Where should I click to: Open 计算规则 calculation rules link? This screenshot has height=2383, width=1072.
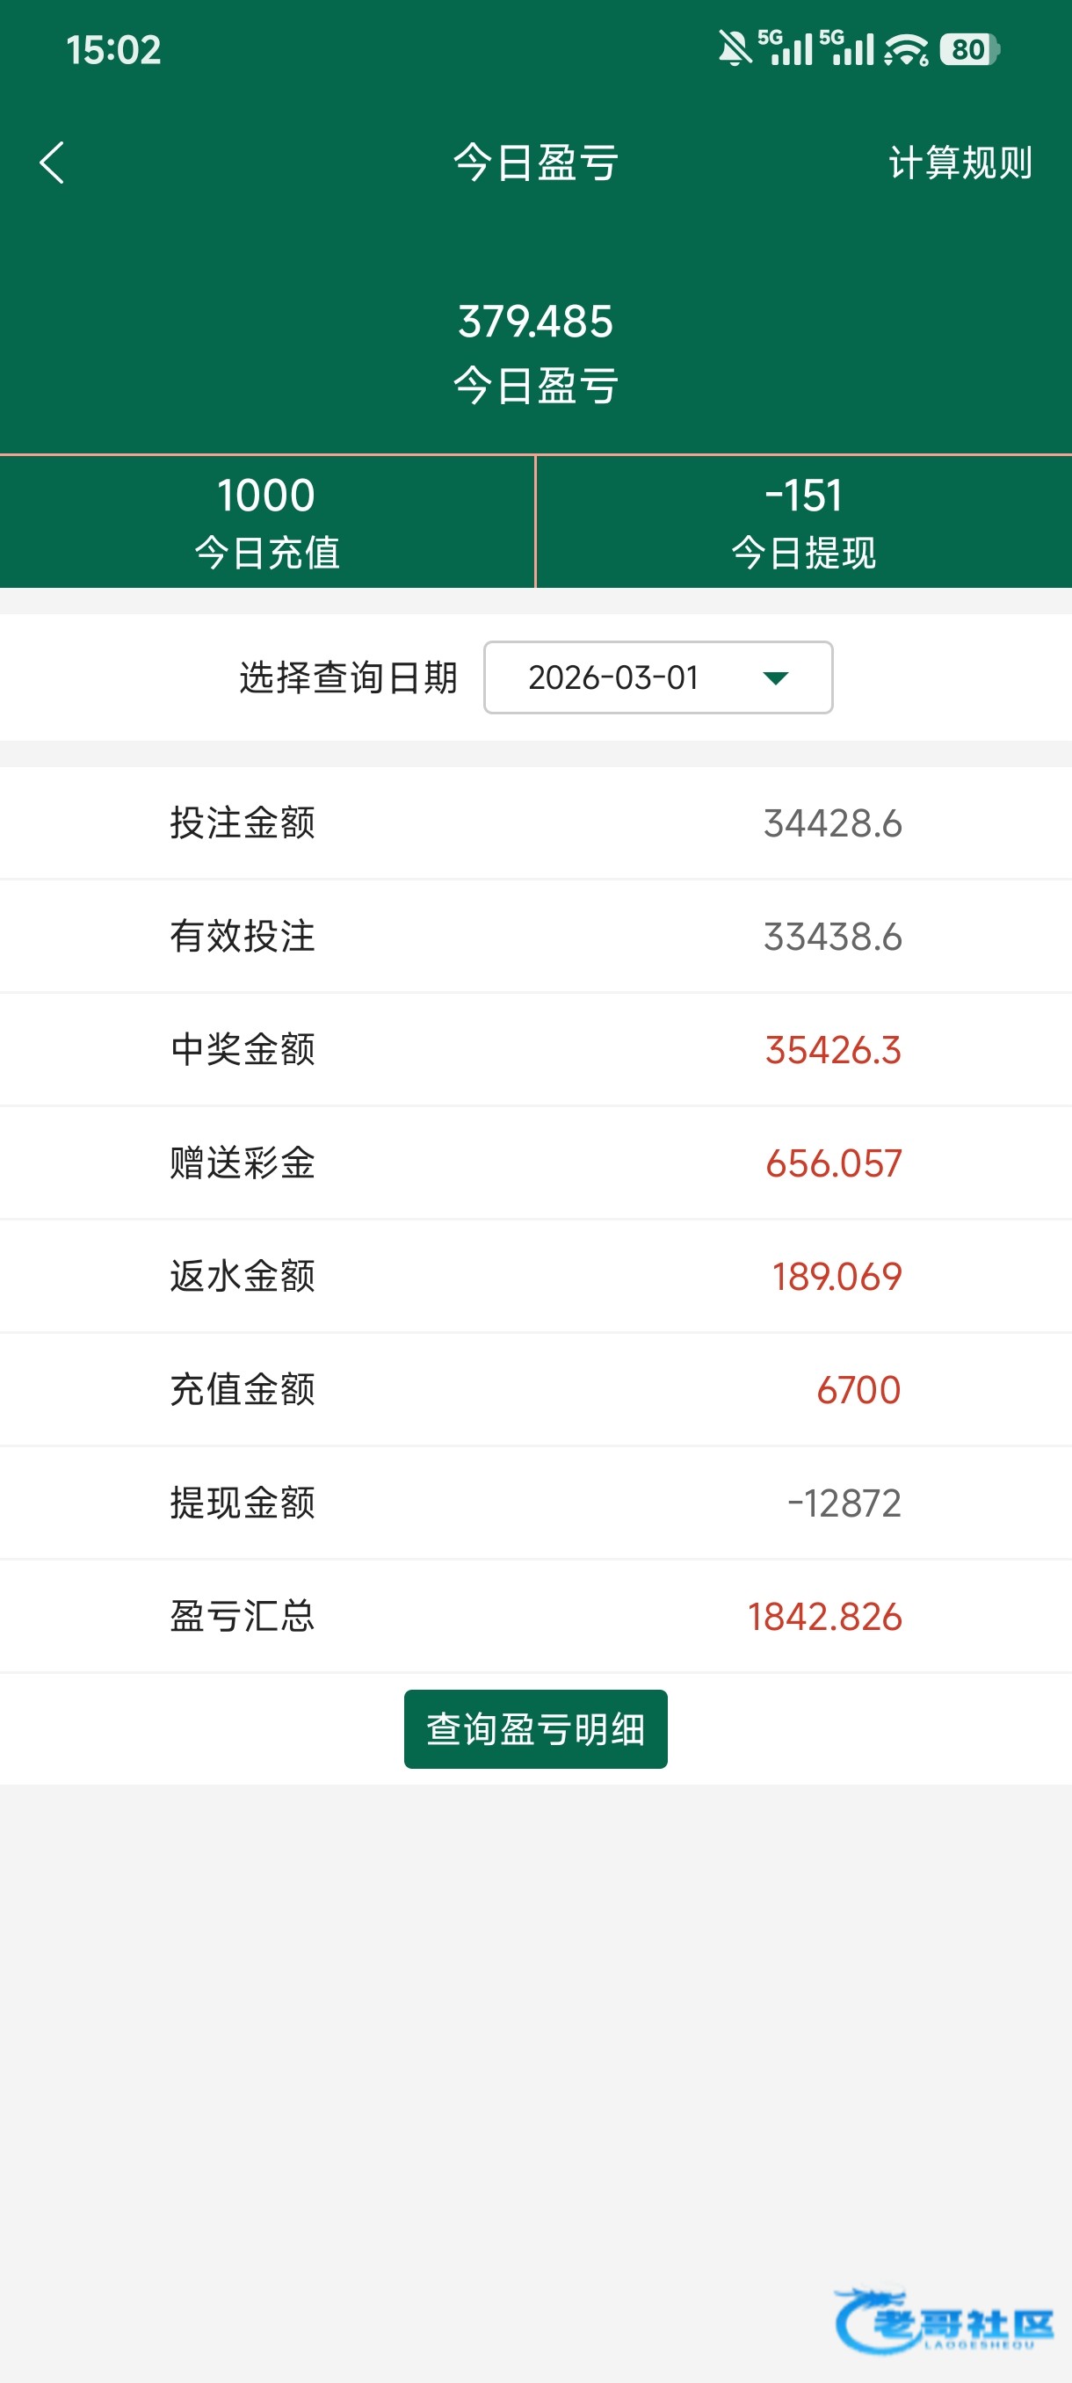(x=960, y=163)
